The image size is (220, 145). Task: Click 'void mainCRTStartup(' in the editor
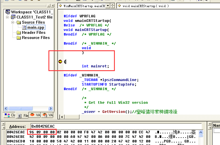[86, 30]
